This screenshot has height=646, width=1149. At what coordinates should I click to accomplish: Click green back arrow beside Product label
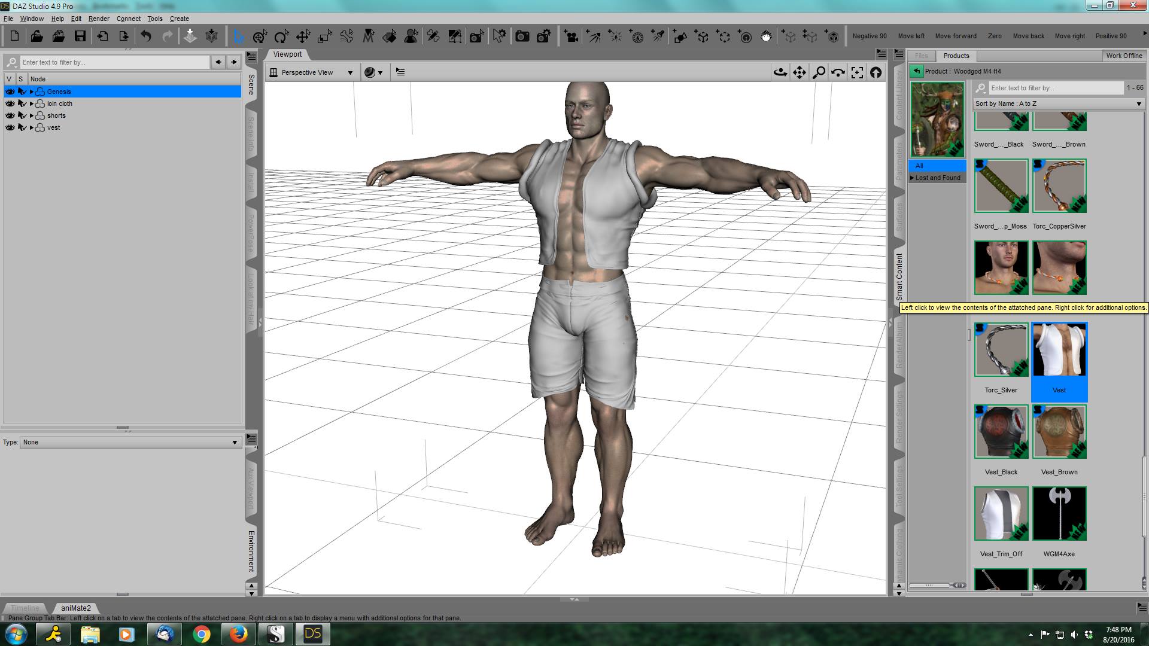point(916,71)
